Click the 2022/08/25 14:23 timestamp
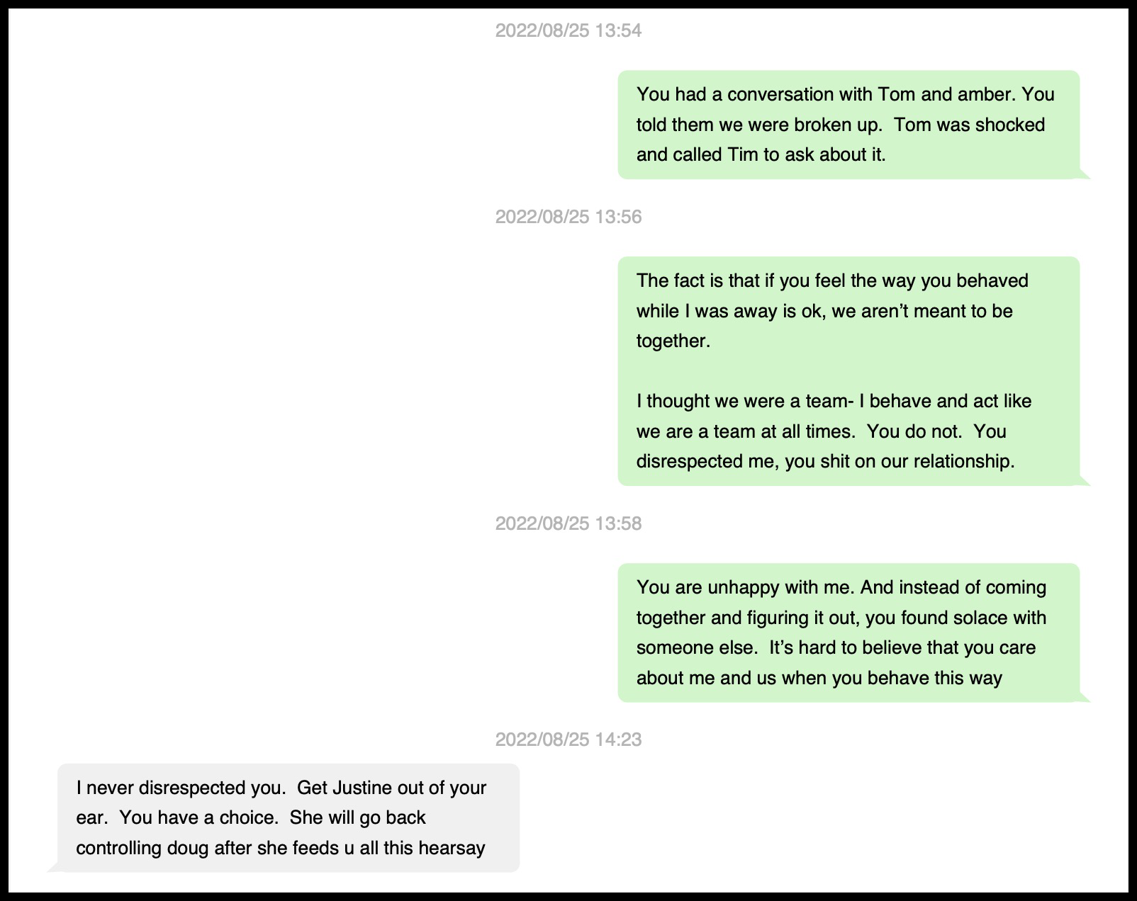 click(x=568, y=739)
